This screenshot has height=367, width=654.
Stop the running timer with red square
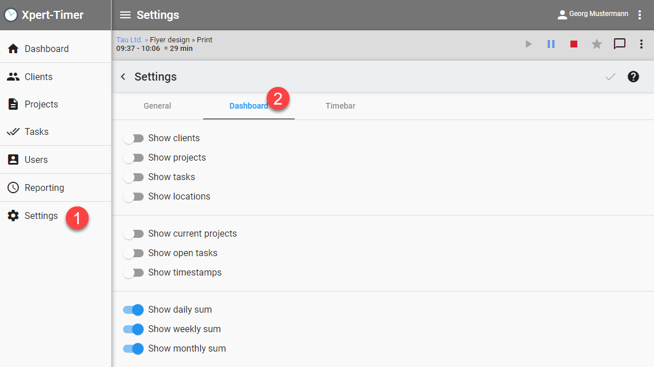coord(573,44)
